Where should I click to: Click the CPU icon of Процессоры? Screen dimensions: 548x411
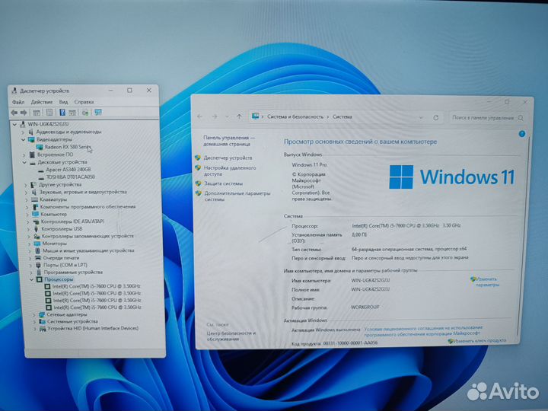40,279
